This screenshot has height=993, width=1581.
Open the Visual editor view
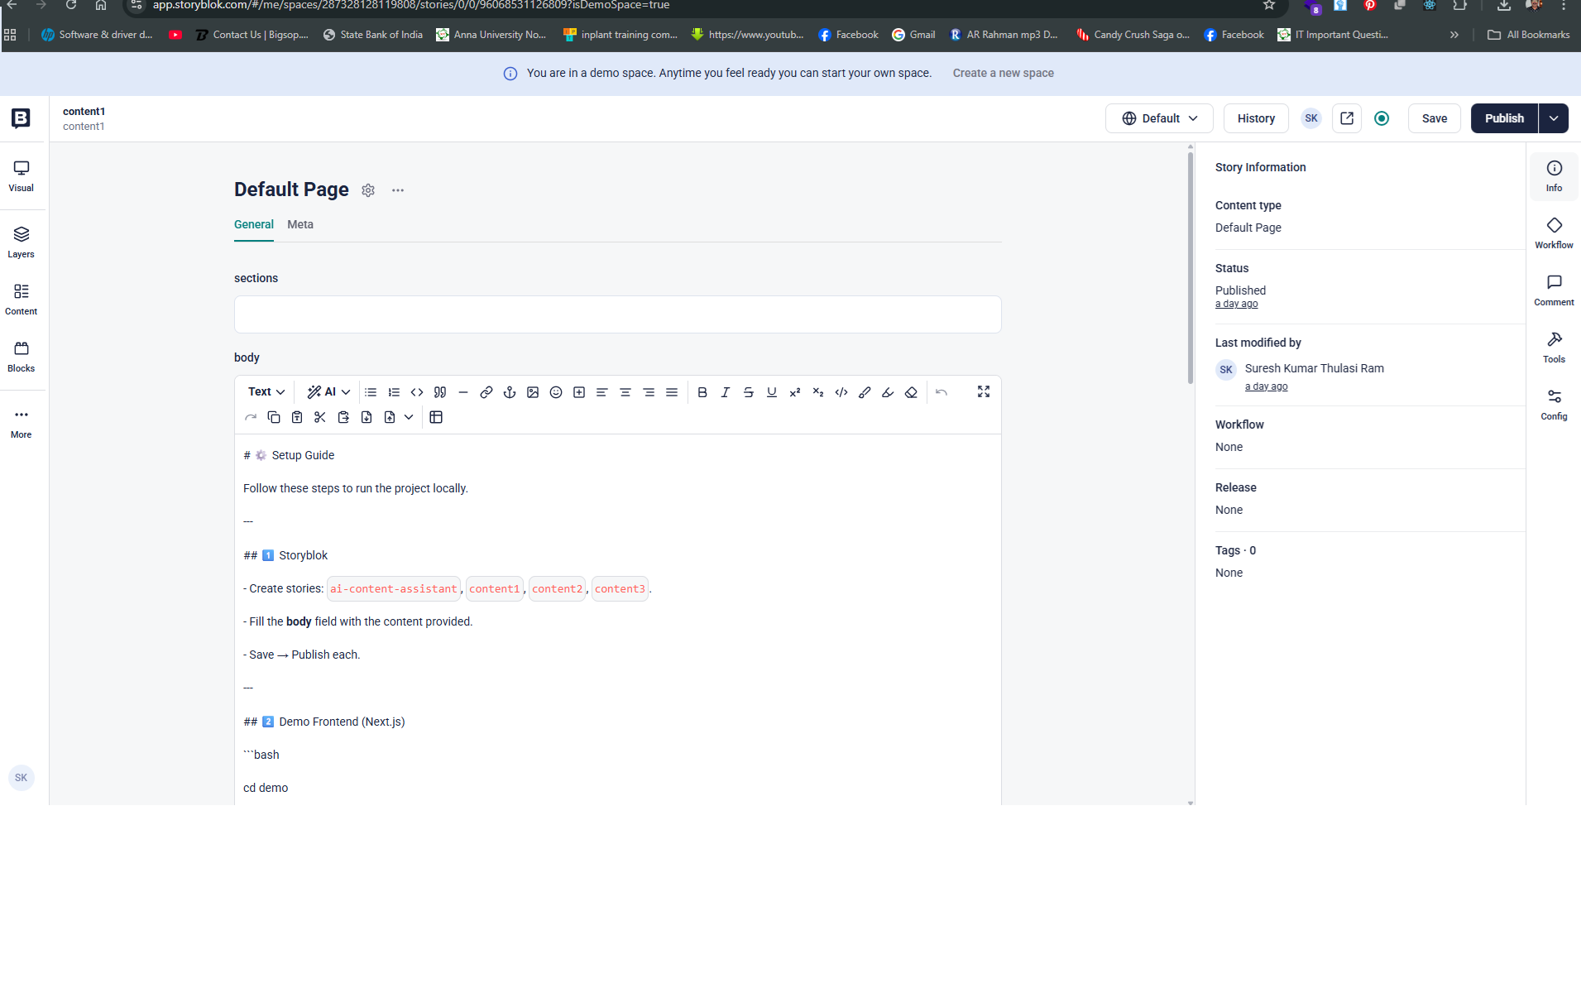click(22, 176)
